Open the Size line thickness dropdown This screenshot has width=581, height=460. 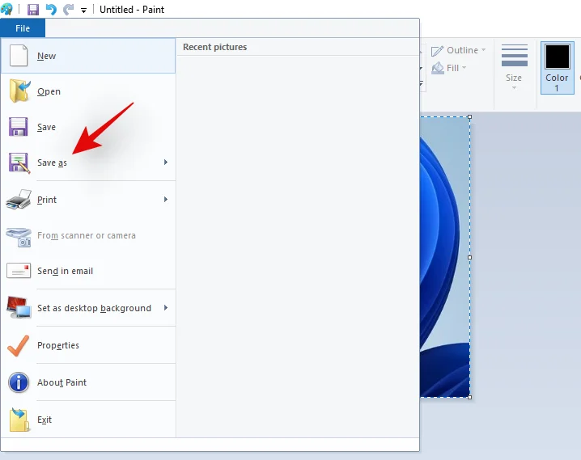click(x=515, y=66)
